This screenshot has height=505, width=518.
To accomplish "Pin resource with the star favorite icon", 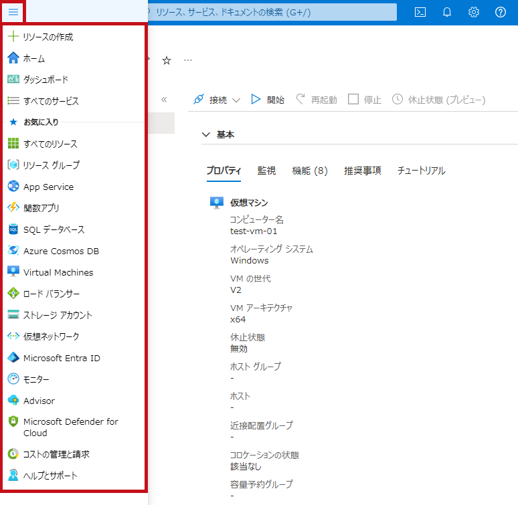I will pyautogui.click(x=167, y=60).
